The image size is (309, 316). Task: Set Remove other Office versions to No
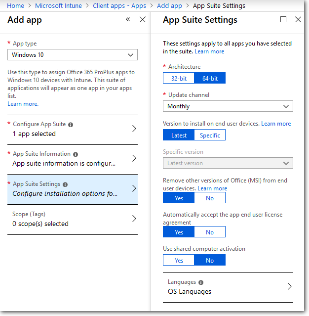coord(210,198)
